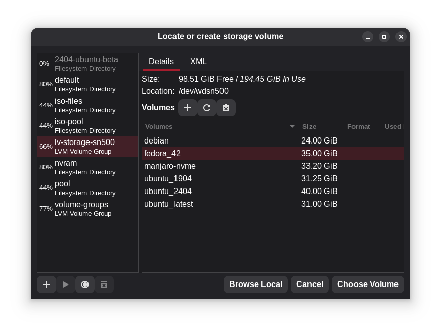Image resolution: width=441 pixels, height=333 pixels.
Task: Click the Format column header
Action: tap(358, 126)
